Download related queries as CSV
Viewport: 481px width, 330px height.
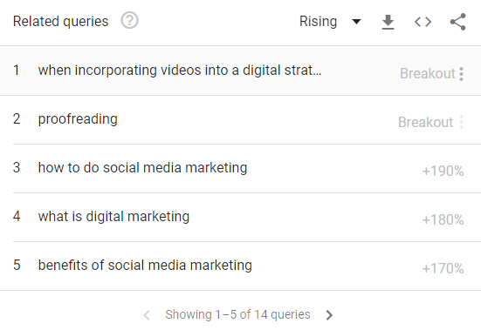[x=388, y=22]
